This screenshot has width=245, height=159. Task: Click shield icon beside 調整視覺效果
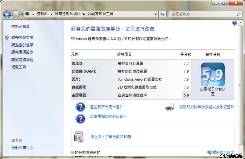point(7,37)
